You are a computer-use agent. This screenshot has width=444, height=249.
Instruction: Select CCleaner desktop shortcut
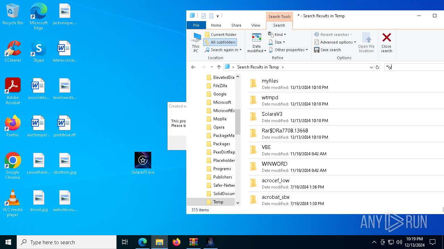(x=13, y=52)
